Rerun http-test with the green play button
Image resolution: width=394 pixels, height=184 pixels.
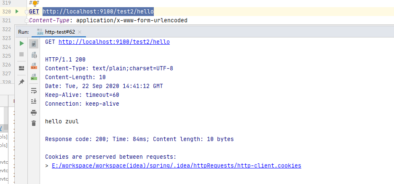(x=21, y=43)
